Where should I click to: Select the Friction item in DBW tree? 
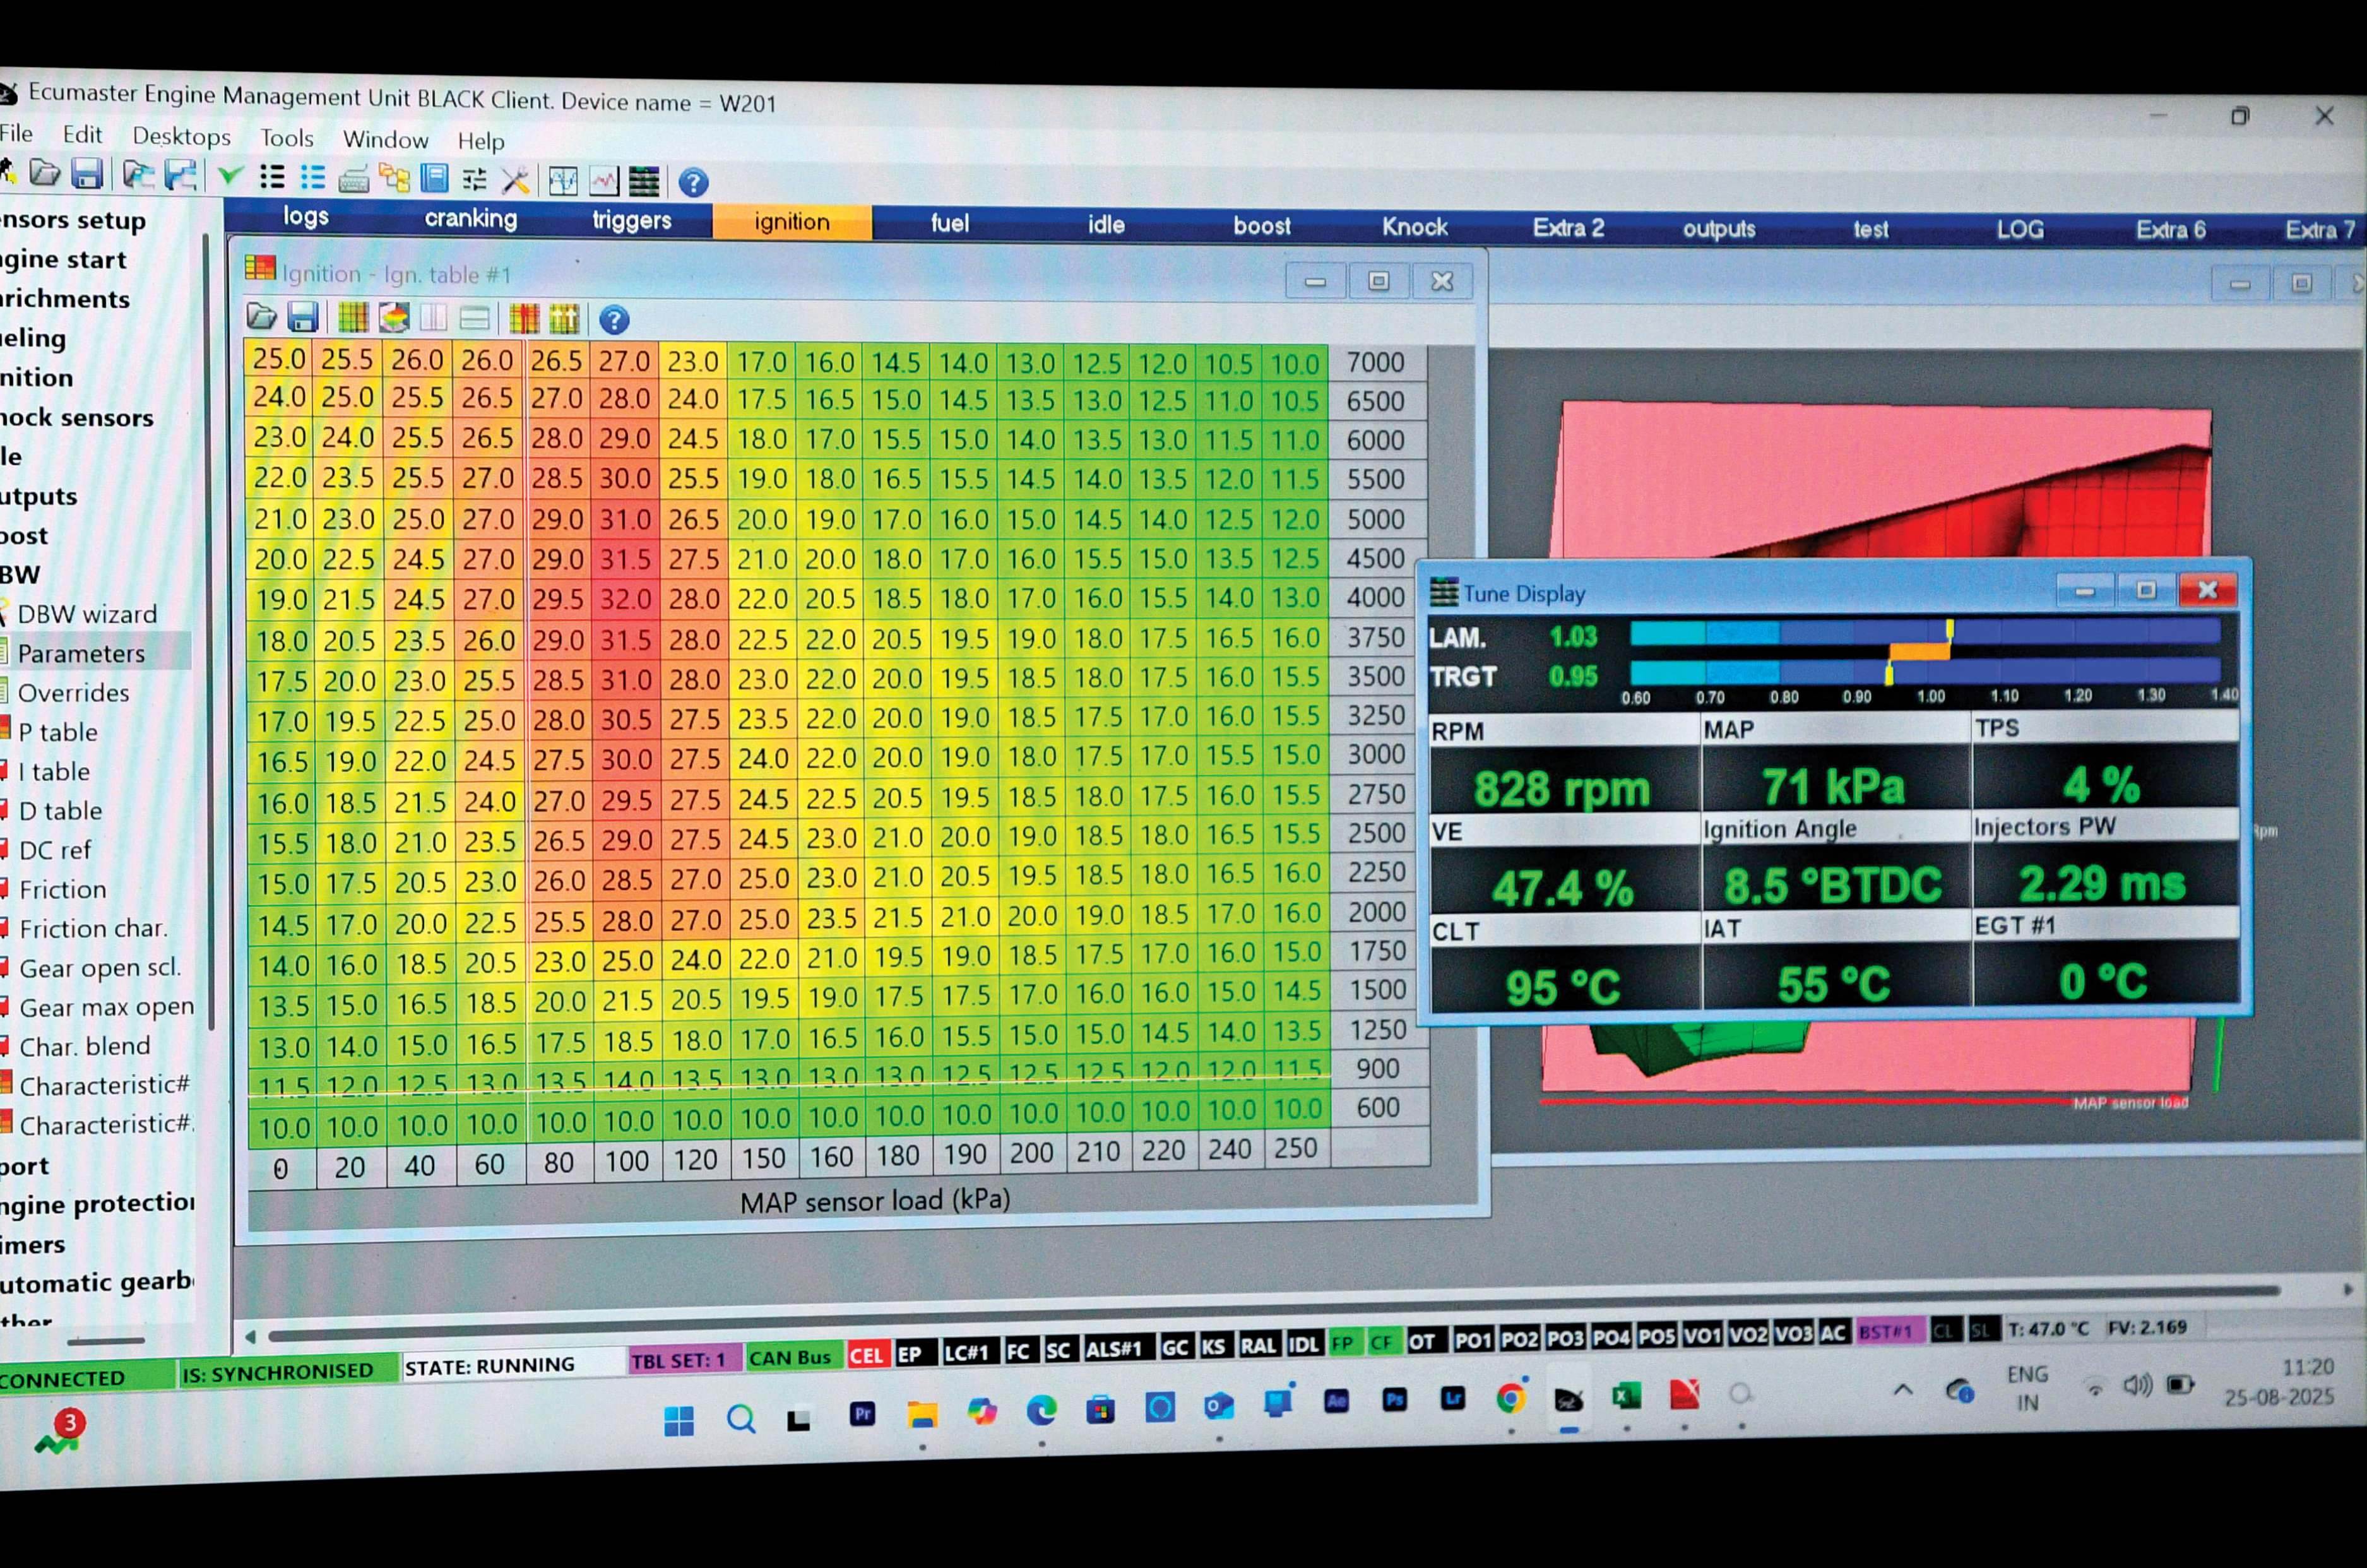(62, 889)
